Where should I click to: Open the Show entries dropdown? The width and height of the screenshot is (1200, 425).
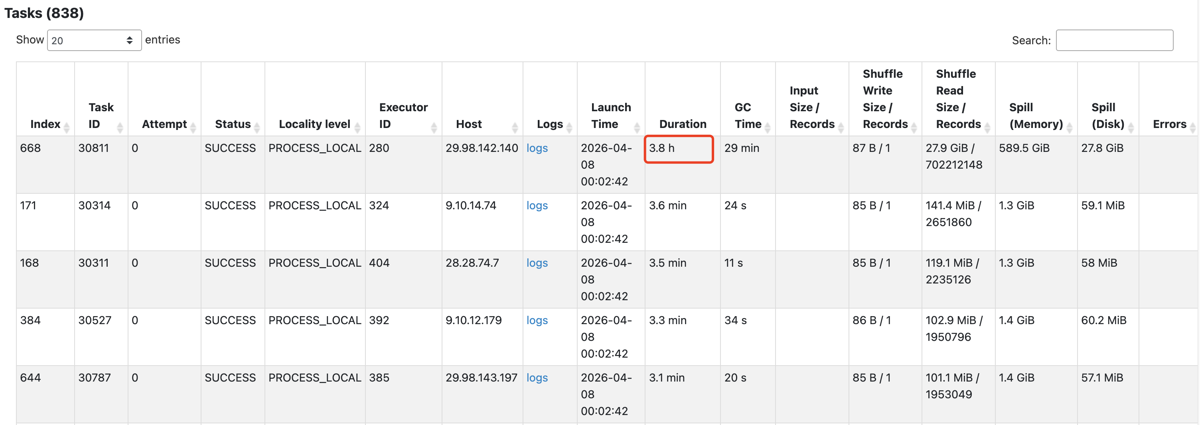coord(94,41)
